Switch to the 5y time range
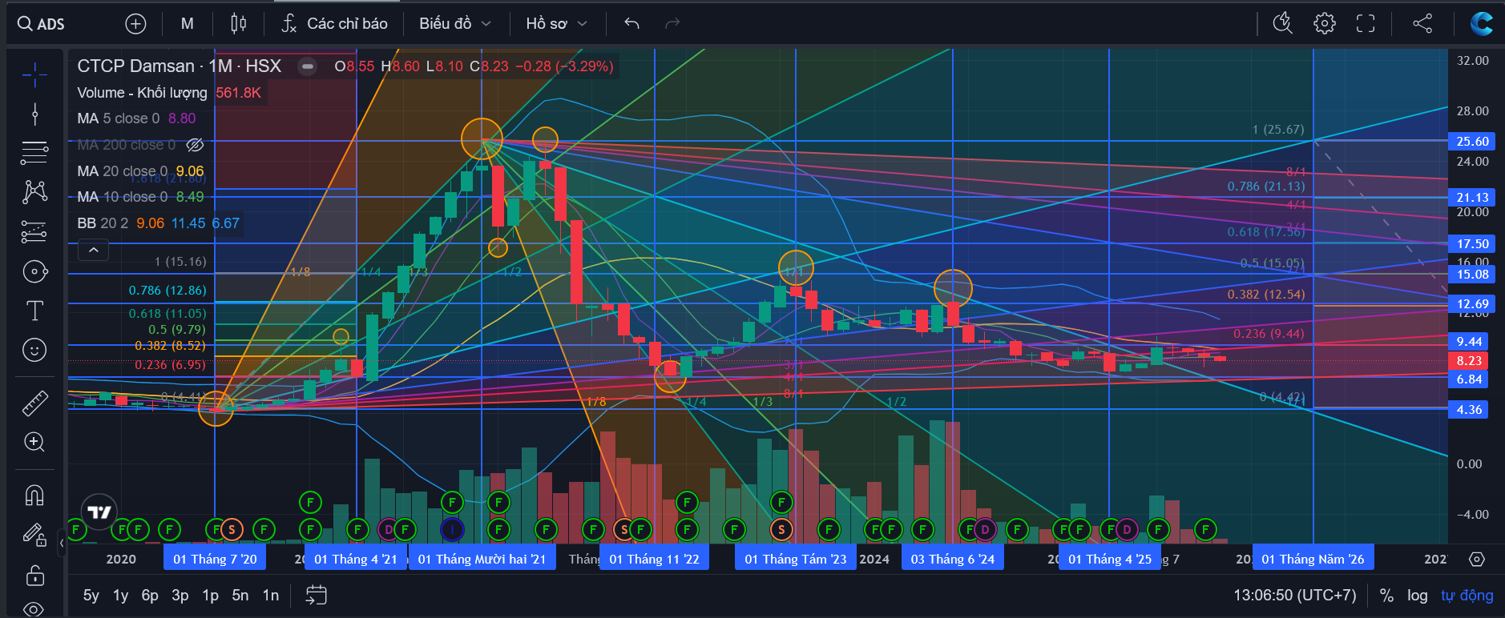 (91, 596)
